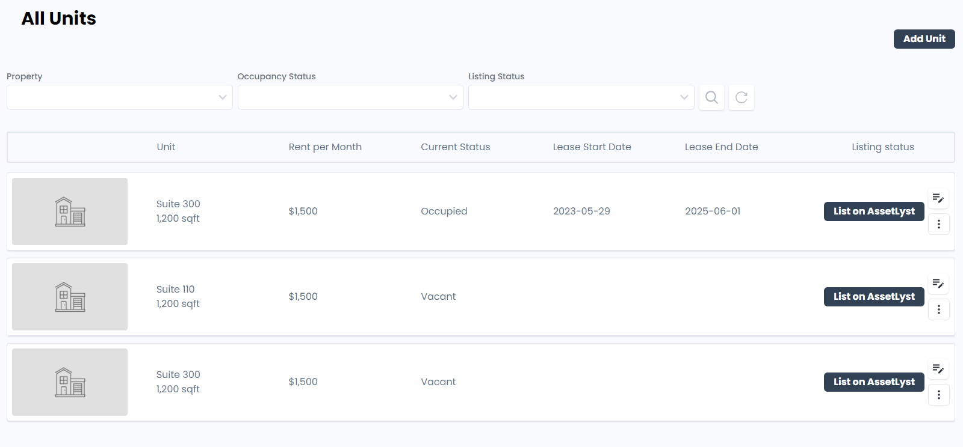The image size is (963, 447).
Task: Open three-dot menu for Suite 110
Action: 938,309
